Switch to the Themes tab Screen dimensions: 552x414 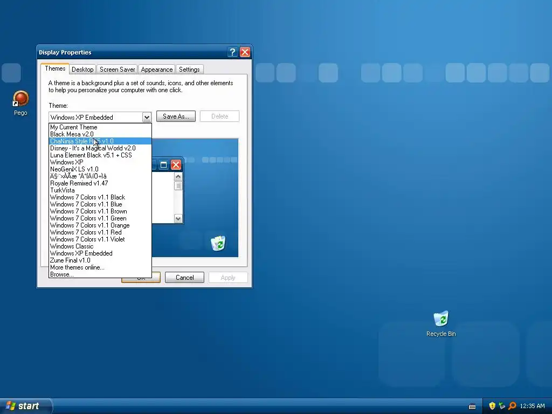[x=55, y=68]
